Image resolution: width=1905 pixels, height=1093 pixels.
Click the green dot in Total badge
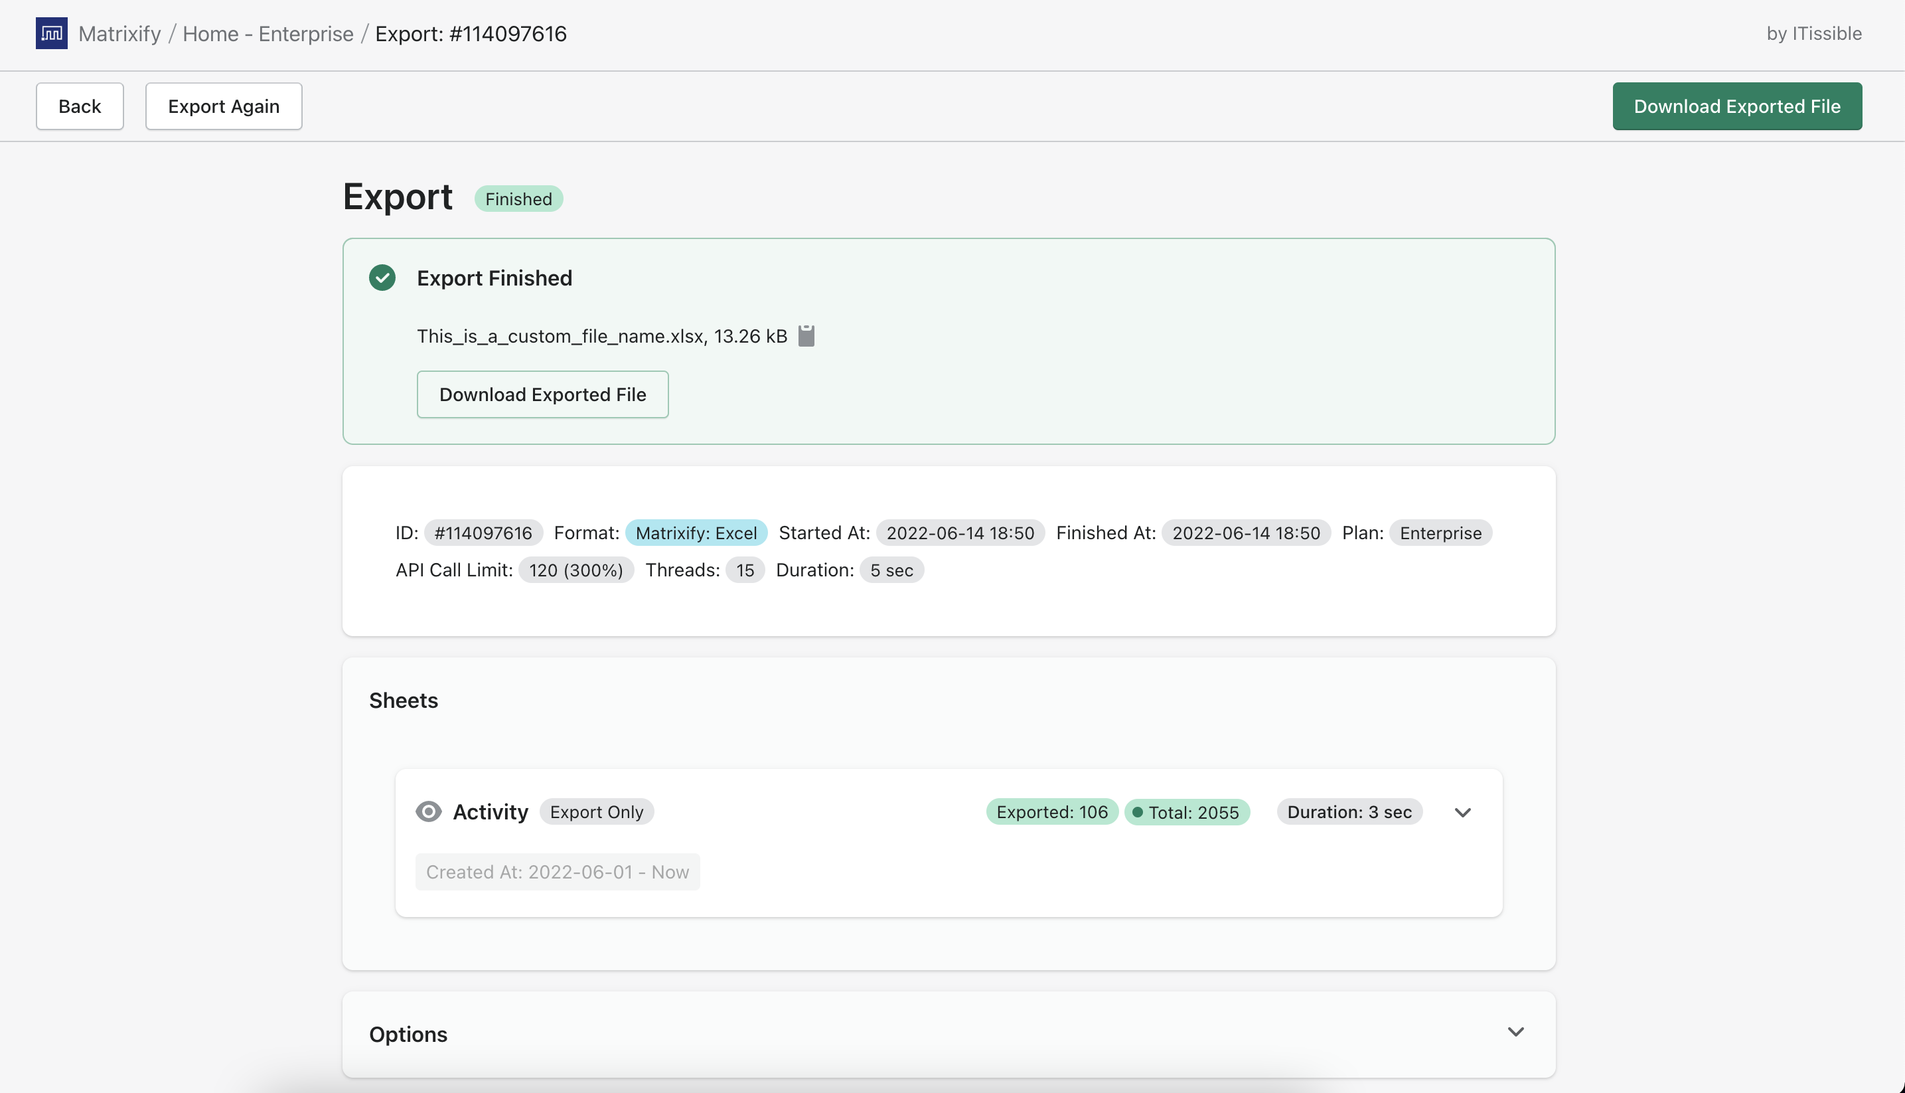(x=1137, y=812)
